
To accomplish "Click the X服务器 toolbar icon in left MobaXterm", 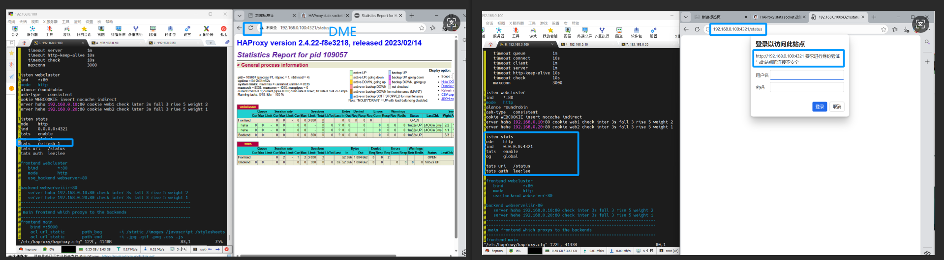I will pos(206,31).
